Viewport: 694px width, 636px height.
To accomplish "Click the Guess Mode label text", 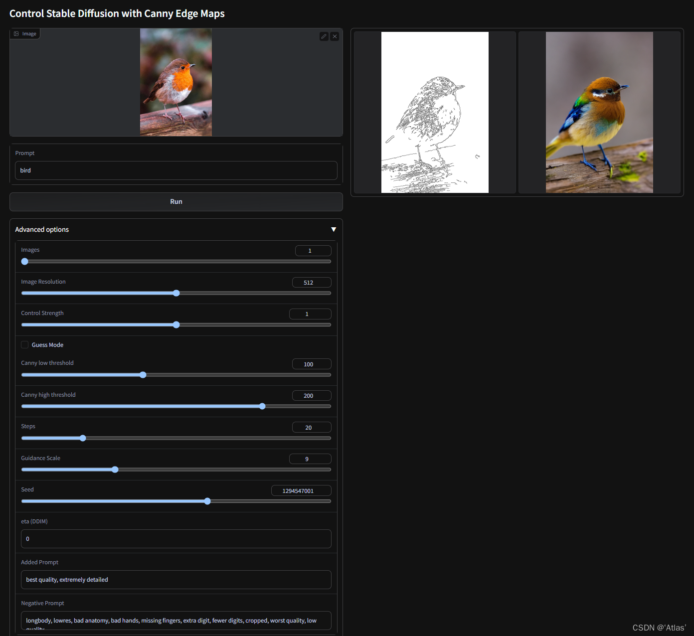I will click(47, 345).
